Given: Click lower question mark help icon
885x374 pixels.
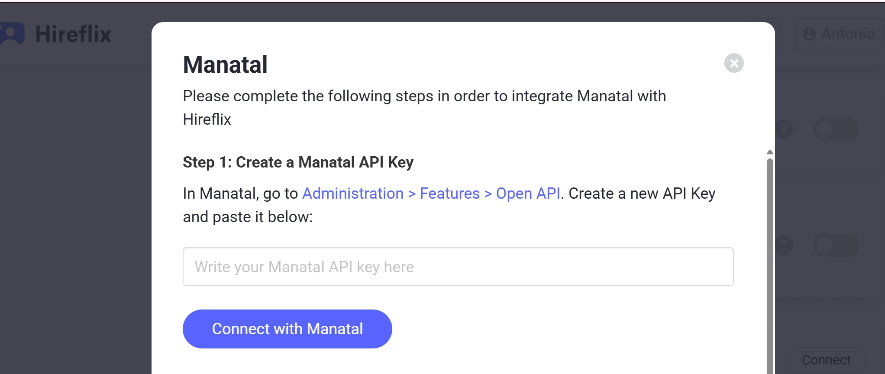Looking at the screenshot, I should (x=784, y=245).
